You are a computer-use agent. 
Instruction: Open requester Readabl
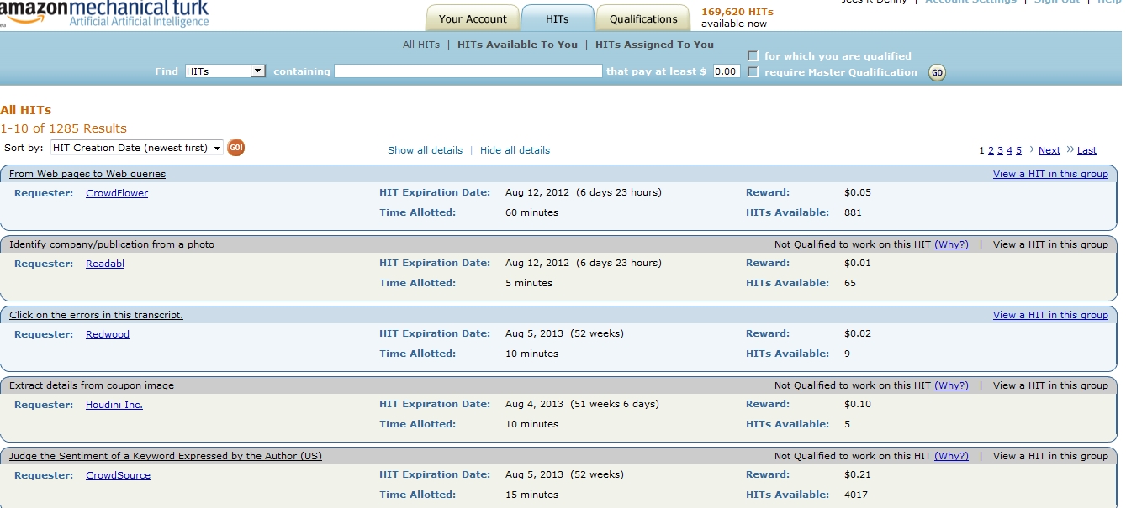tap(105, 264)
